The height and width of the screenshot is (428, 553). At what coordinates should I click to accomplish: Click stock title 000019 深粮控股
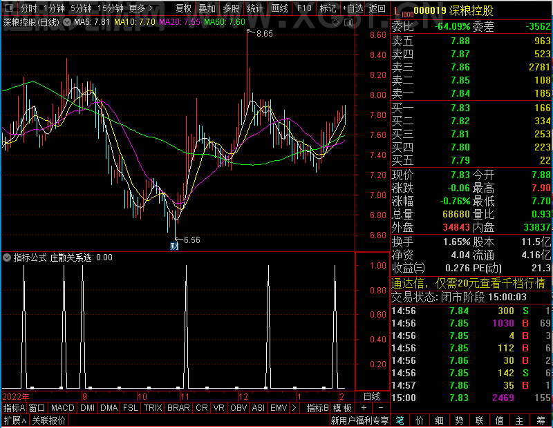pyautogui.click(x=453, y=10)
